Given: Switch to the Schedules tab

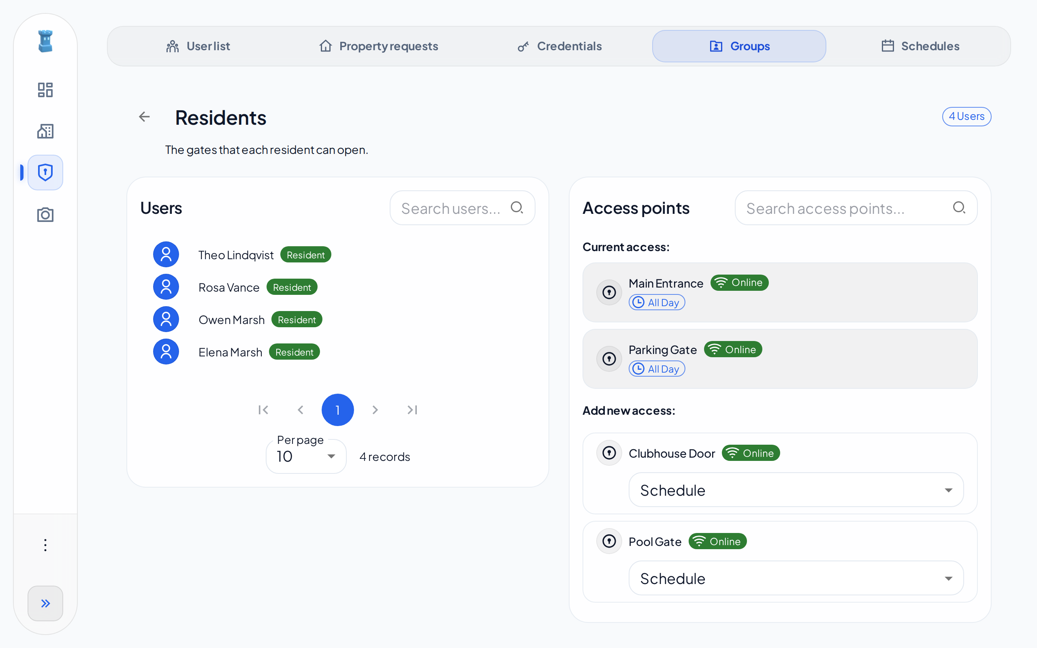Looking at the screenshot, I should [920, 46].
